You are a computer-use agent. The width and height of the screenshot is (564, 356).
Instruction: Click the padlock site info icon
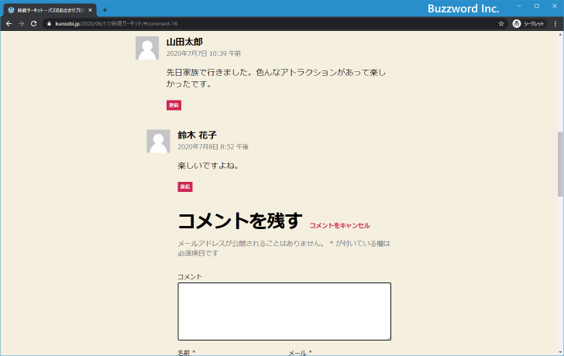49,24
